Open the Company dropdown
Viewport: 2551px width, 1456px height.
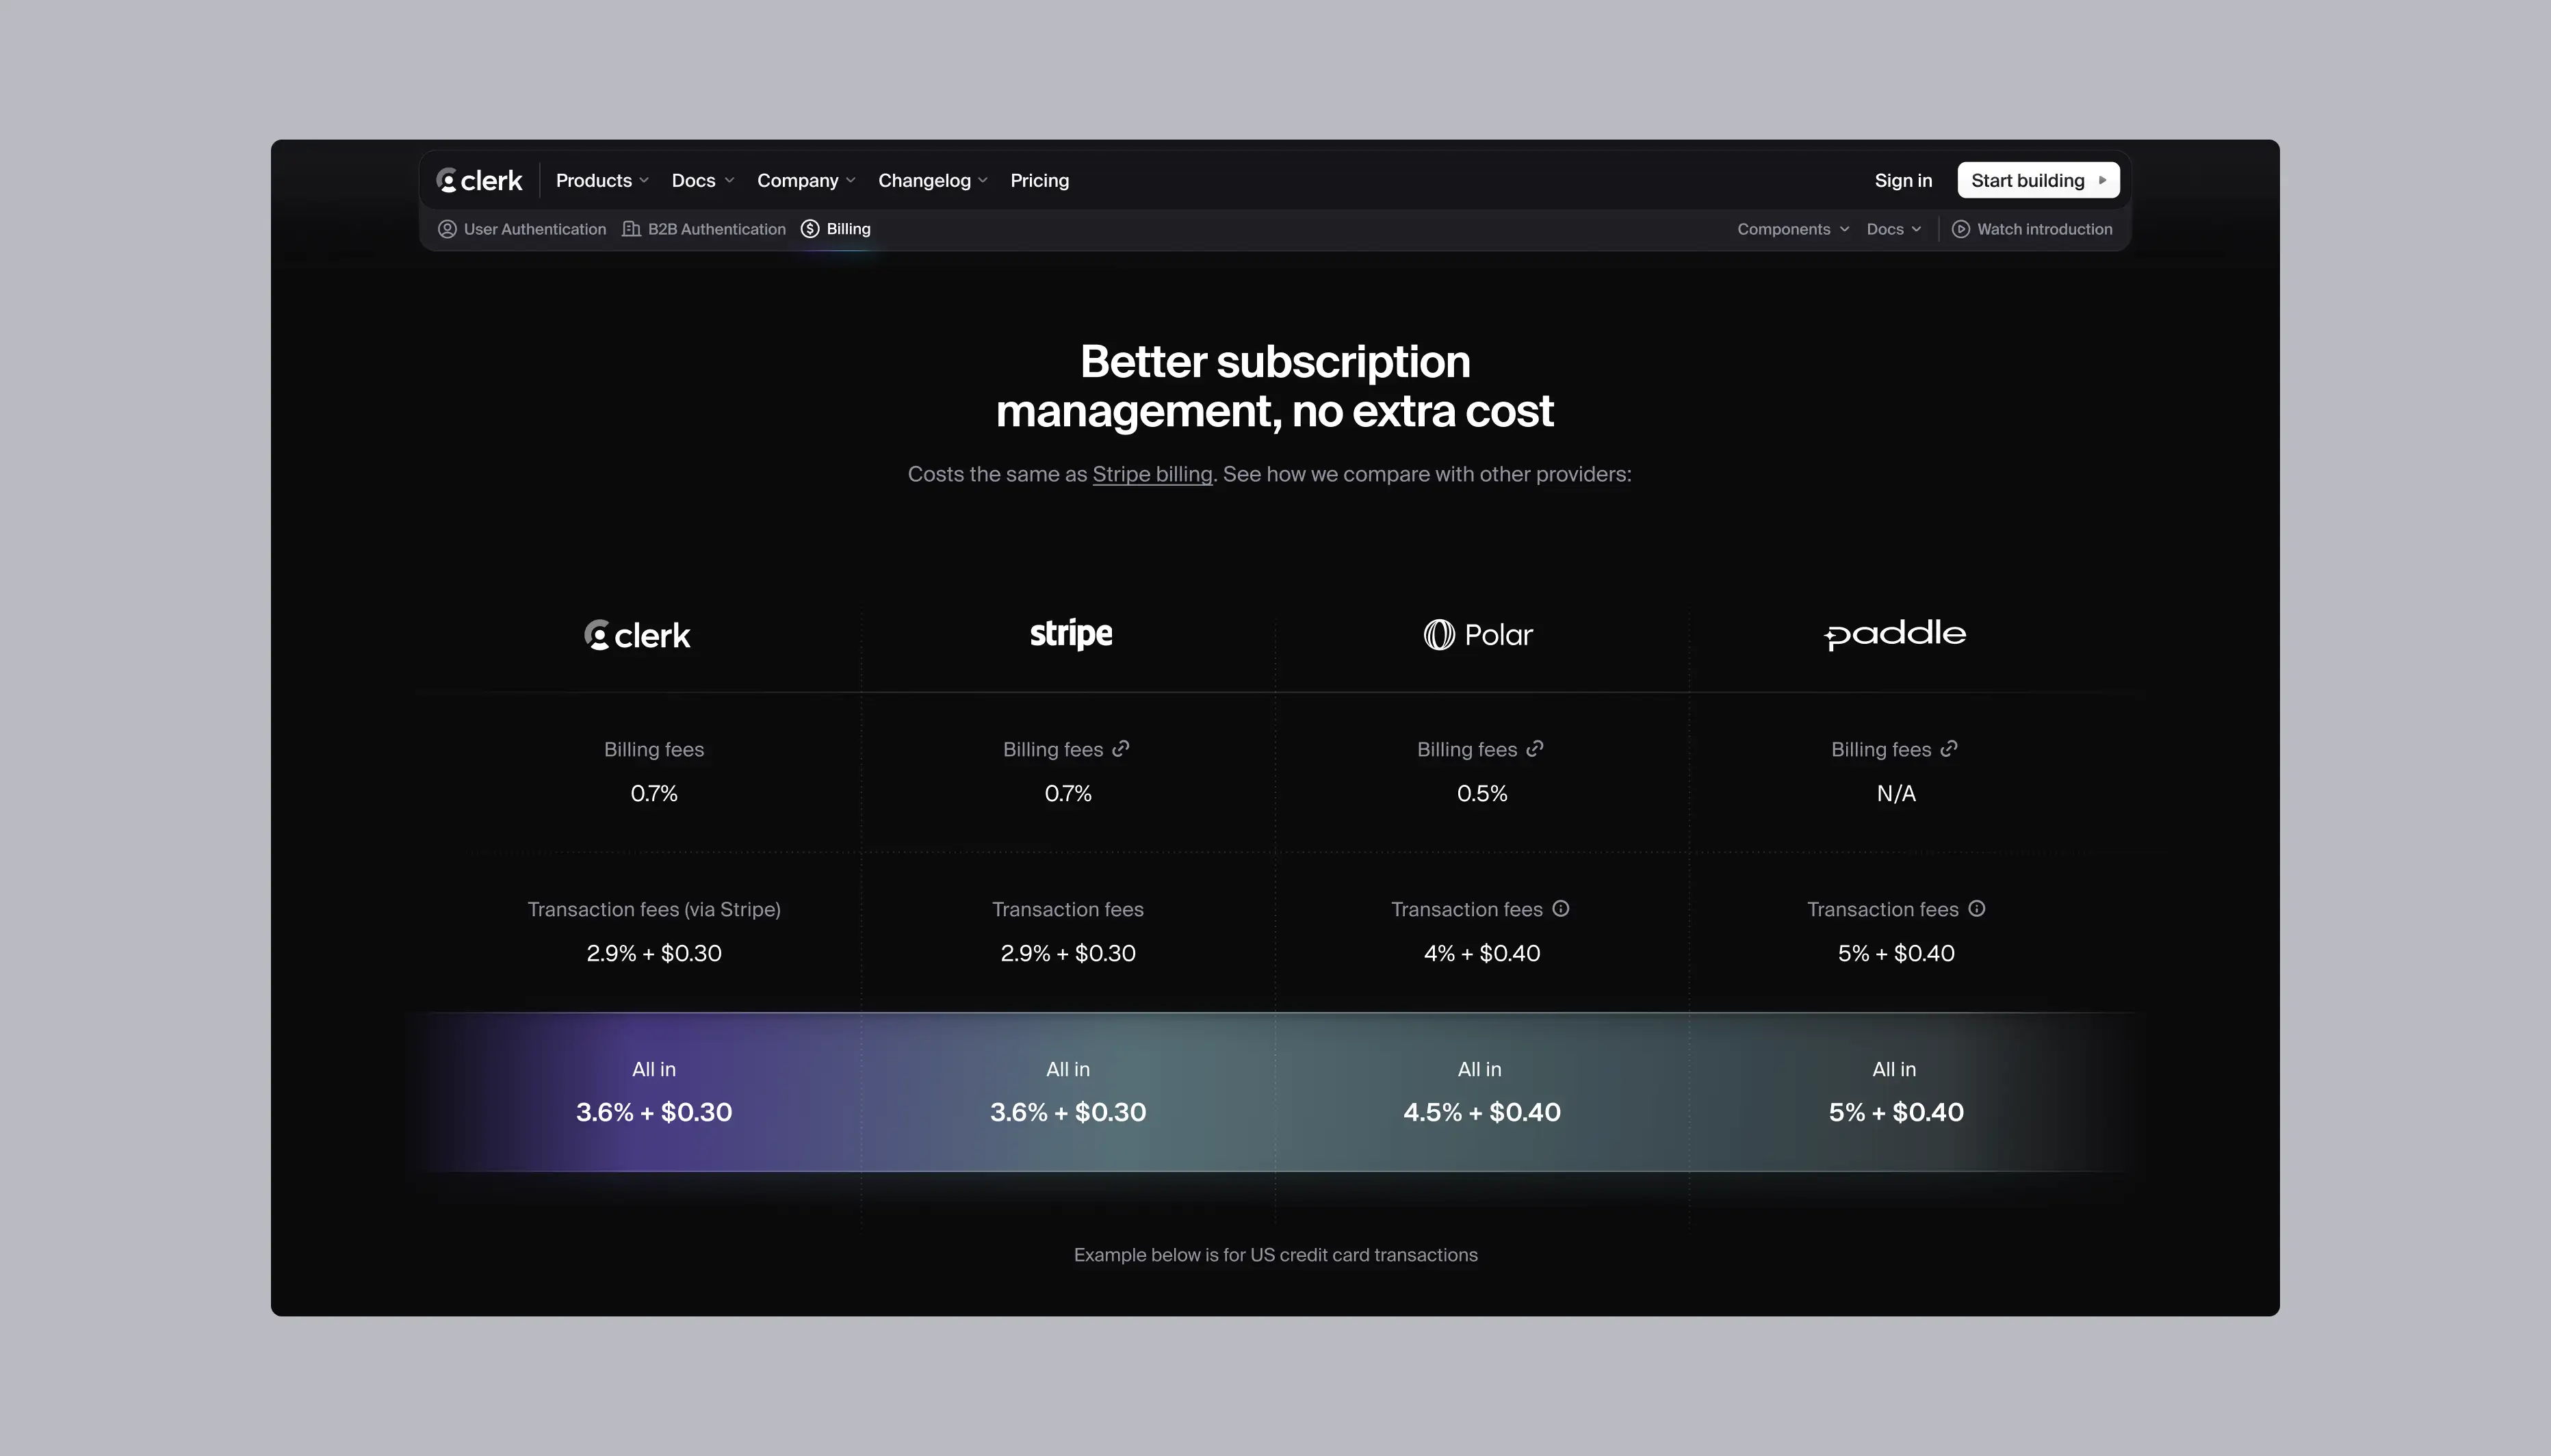806,181
